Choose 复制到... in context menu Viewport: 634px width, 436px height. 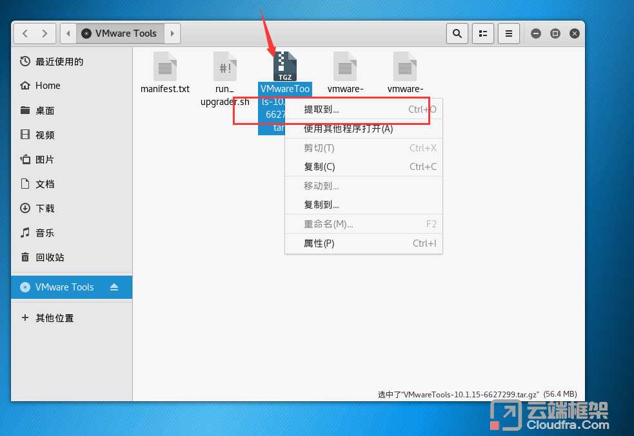(364, 205)
